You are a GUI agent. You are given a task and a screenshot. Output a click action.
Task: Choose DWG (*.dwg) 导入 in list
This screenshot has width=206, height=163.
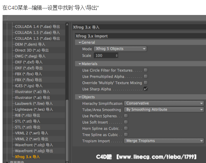click(x=30, y=56)
